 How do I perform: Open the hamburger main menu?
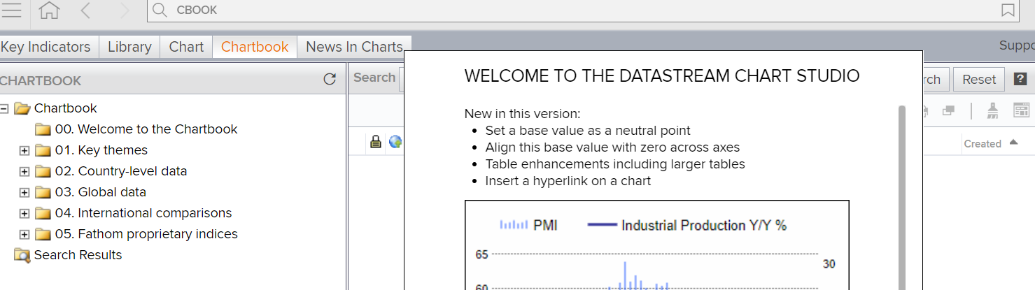[x=11, y=10]
